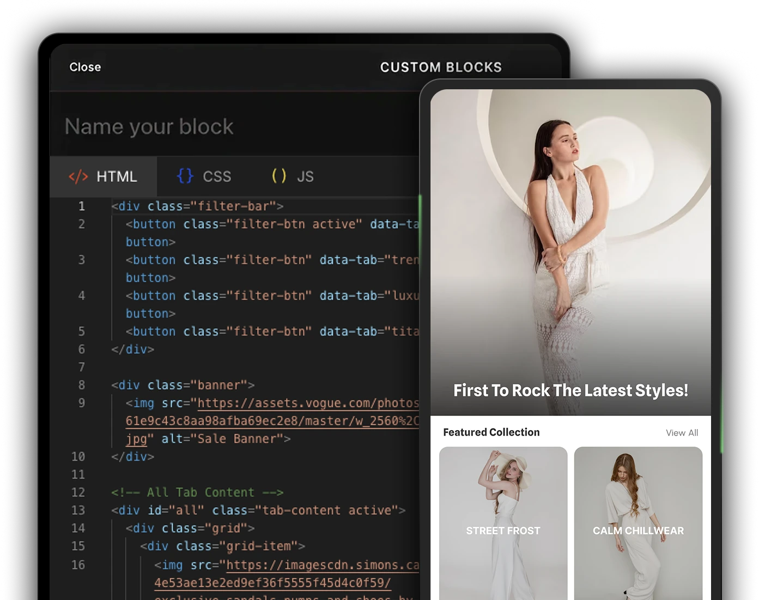Switch to the CSS editor tab
The width and height of the screenshot is (759, 600).
click(217, 176)
